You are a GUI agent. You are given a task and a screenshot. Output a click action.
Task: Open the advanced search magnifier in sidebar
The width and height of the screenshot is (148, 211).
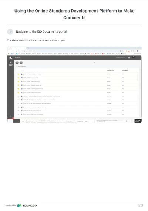pyautogui.click(x=11, y=62)
